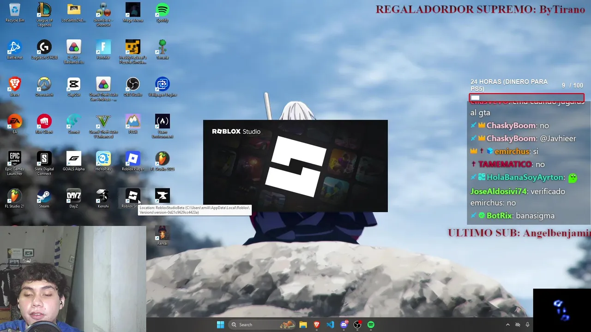
Task: Select the Overwatch desktop icon
Action: click(x=44, y=88)
